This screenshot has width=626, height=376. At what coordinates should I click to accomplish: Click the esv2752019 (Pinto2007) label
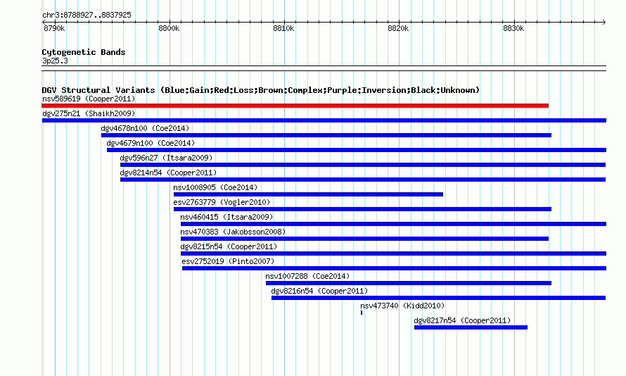point(228,261)
